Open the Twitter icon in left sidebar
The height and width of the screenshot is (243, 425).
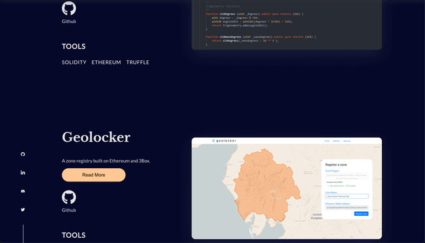23,209
